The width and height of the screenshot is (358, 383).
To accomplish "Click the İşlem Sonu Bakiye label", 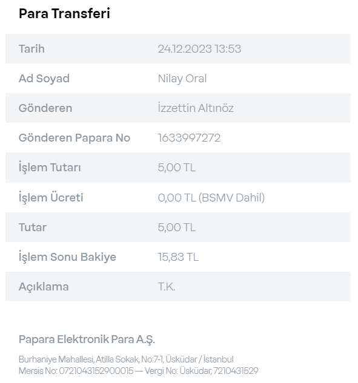I will [67, 257].
